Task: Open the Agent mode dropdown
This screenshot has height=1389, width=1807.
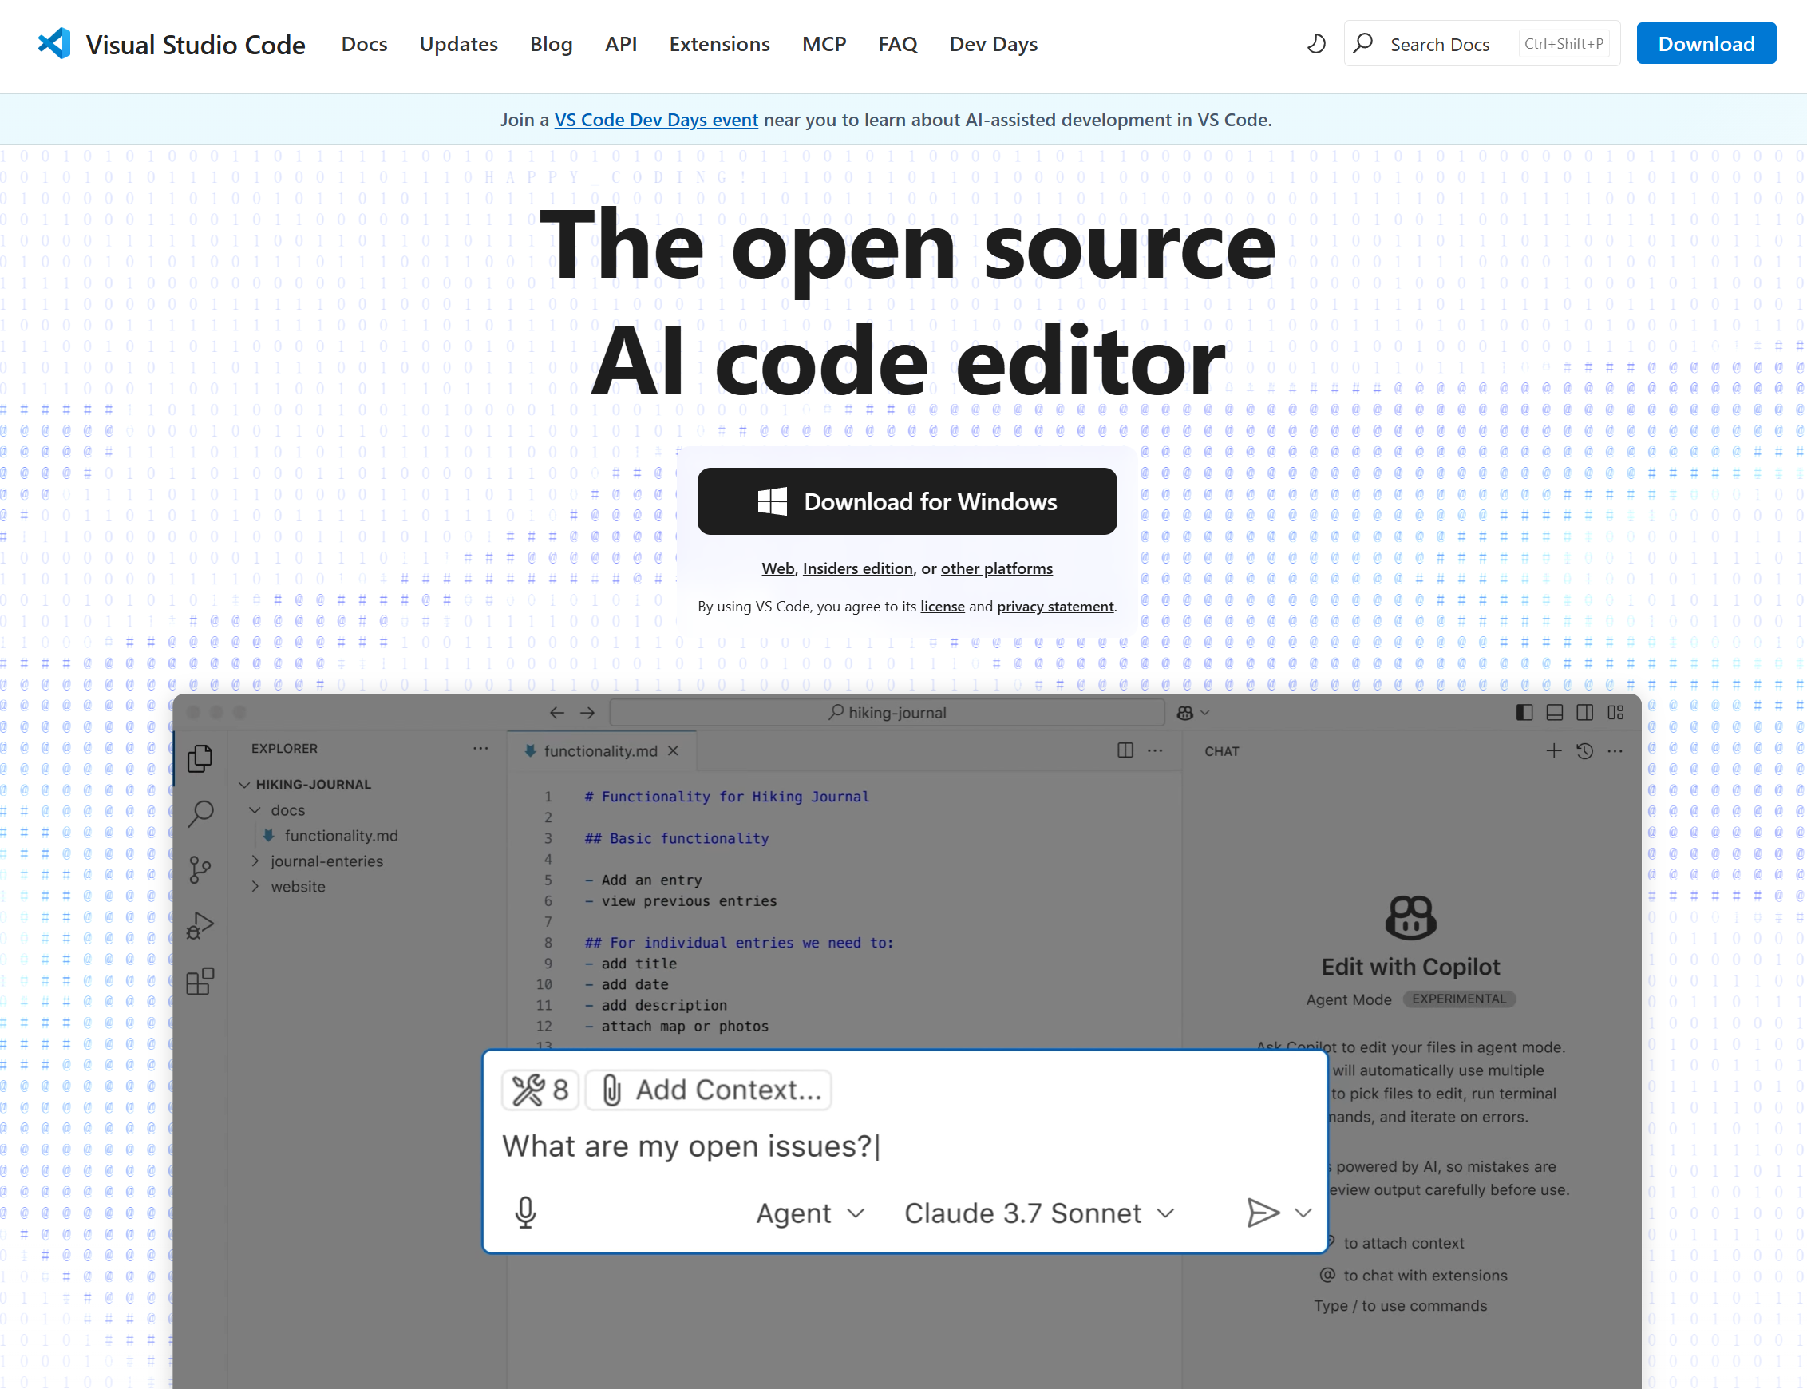Action: (x=810, y=1213)
